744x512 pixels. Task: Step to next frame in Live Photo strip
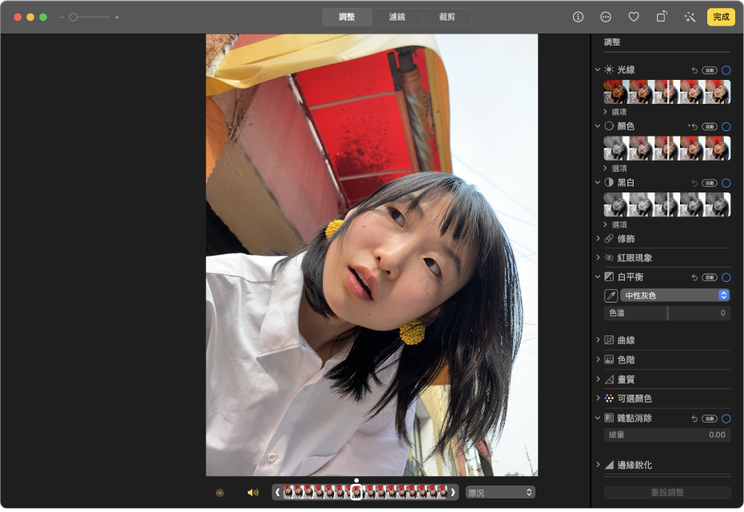tap(453, 493)
